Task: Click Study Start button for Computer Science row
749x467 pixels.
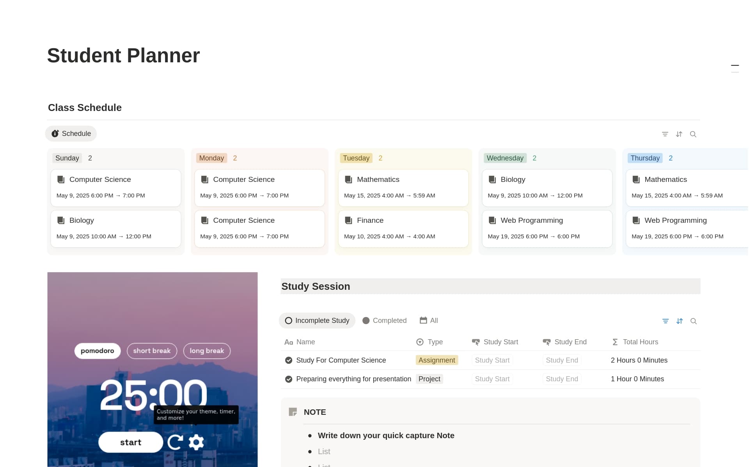Action: 492,360
